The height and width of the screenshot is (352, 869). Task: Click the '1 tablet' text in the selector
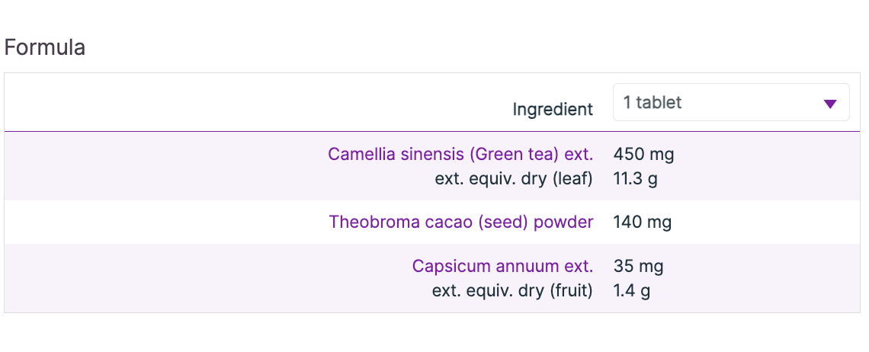[x=652, y=102]
